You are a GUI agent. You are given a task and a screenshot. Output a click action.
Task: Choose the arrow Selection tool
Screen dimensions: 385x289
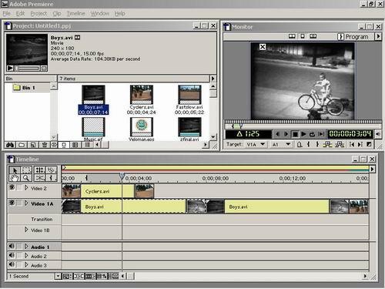pos(15,170)
